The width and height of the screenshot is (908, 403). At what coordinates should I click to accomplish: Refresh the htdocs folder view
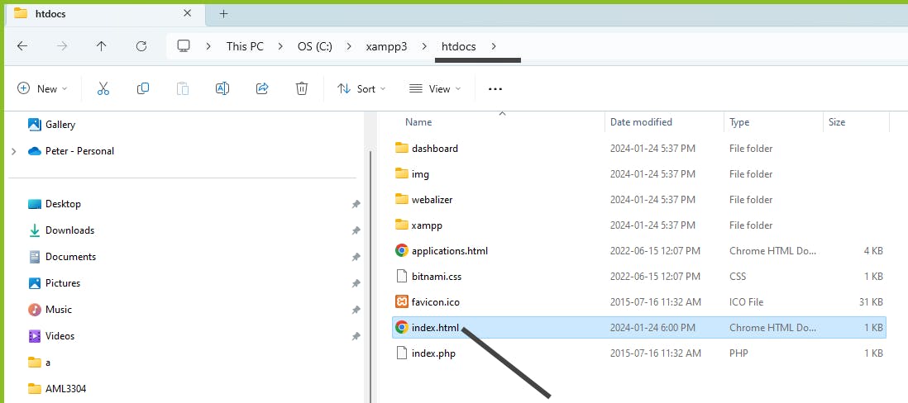pos(141,46)
